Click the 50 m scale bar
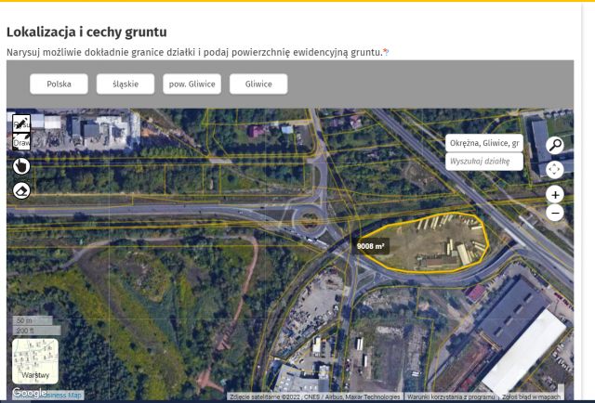The width and height of the screenshot is (595, 403). (33, 320)
